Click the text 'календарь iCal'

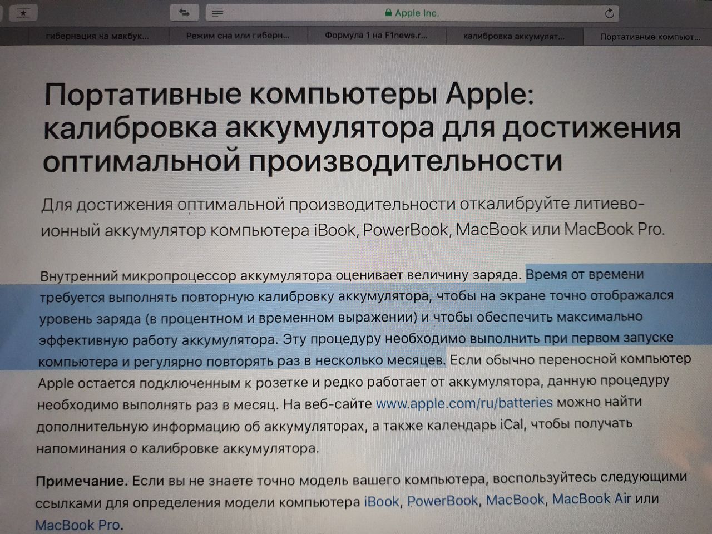click(476, 424)
